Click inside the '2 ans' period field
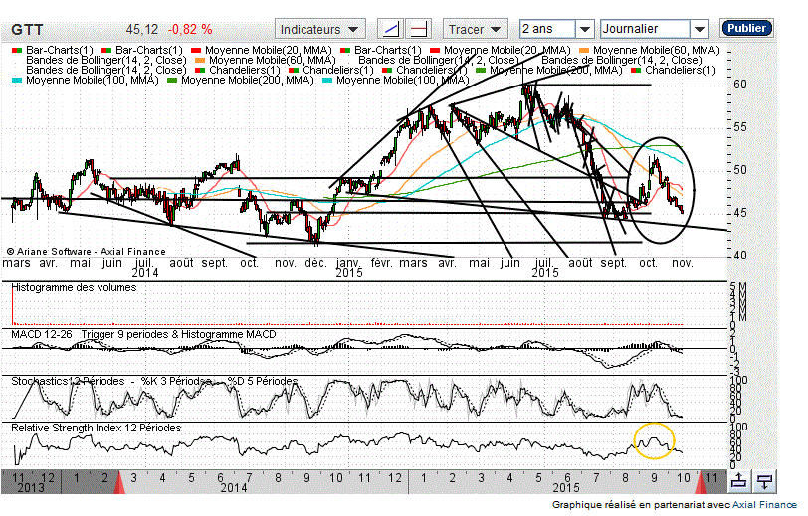The height and width of the screenshot is (516, 808). click(x=545, y=30)
